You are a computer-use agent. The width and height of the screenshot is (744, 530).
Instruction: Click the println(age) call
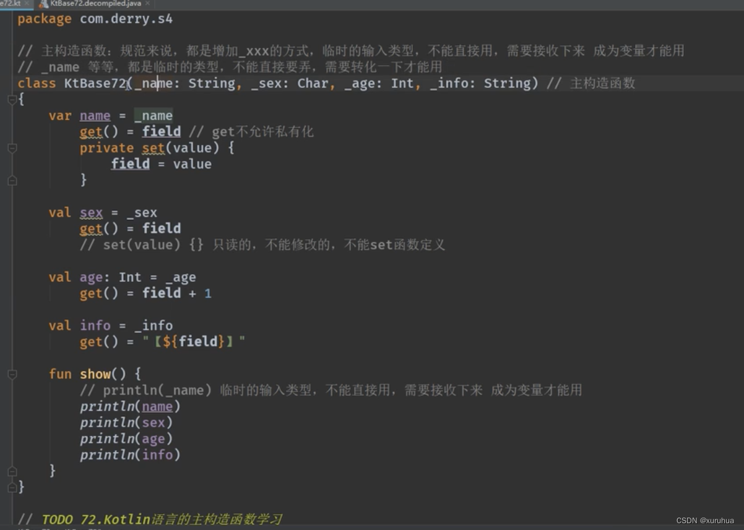click(126, 439)
